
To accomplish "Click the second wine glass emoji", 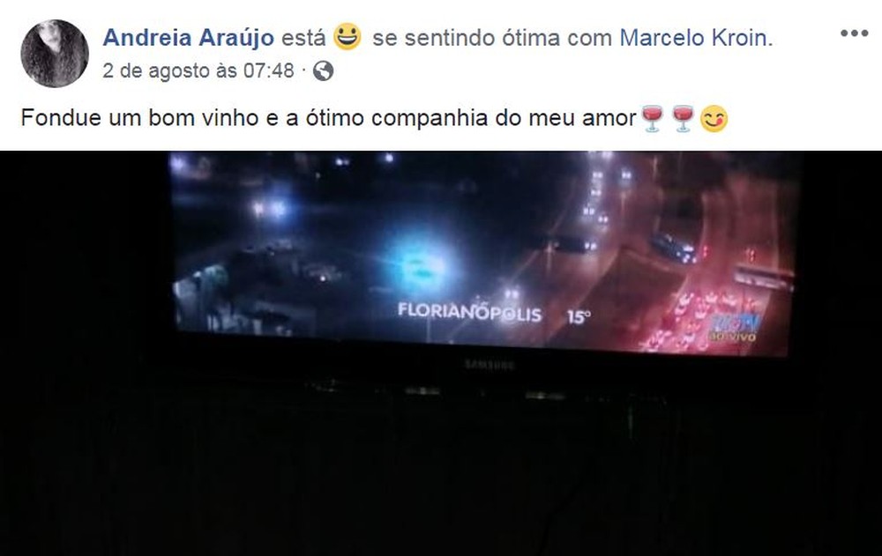I will coord(683,118).
